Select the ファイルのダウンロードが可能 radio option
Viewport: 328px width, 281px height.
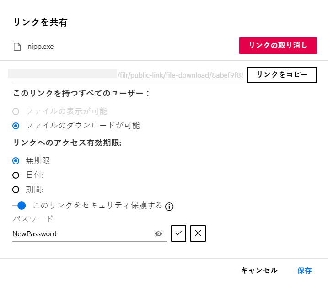16,125
